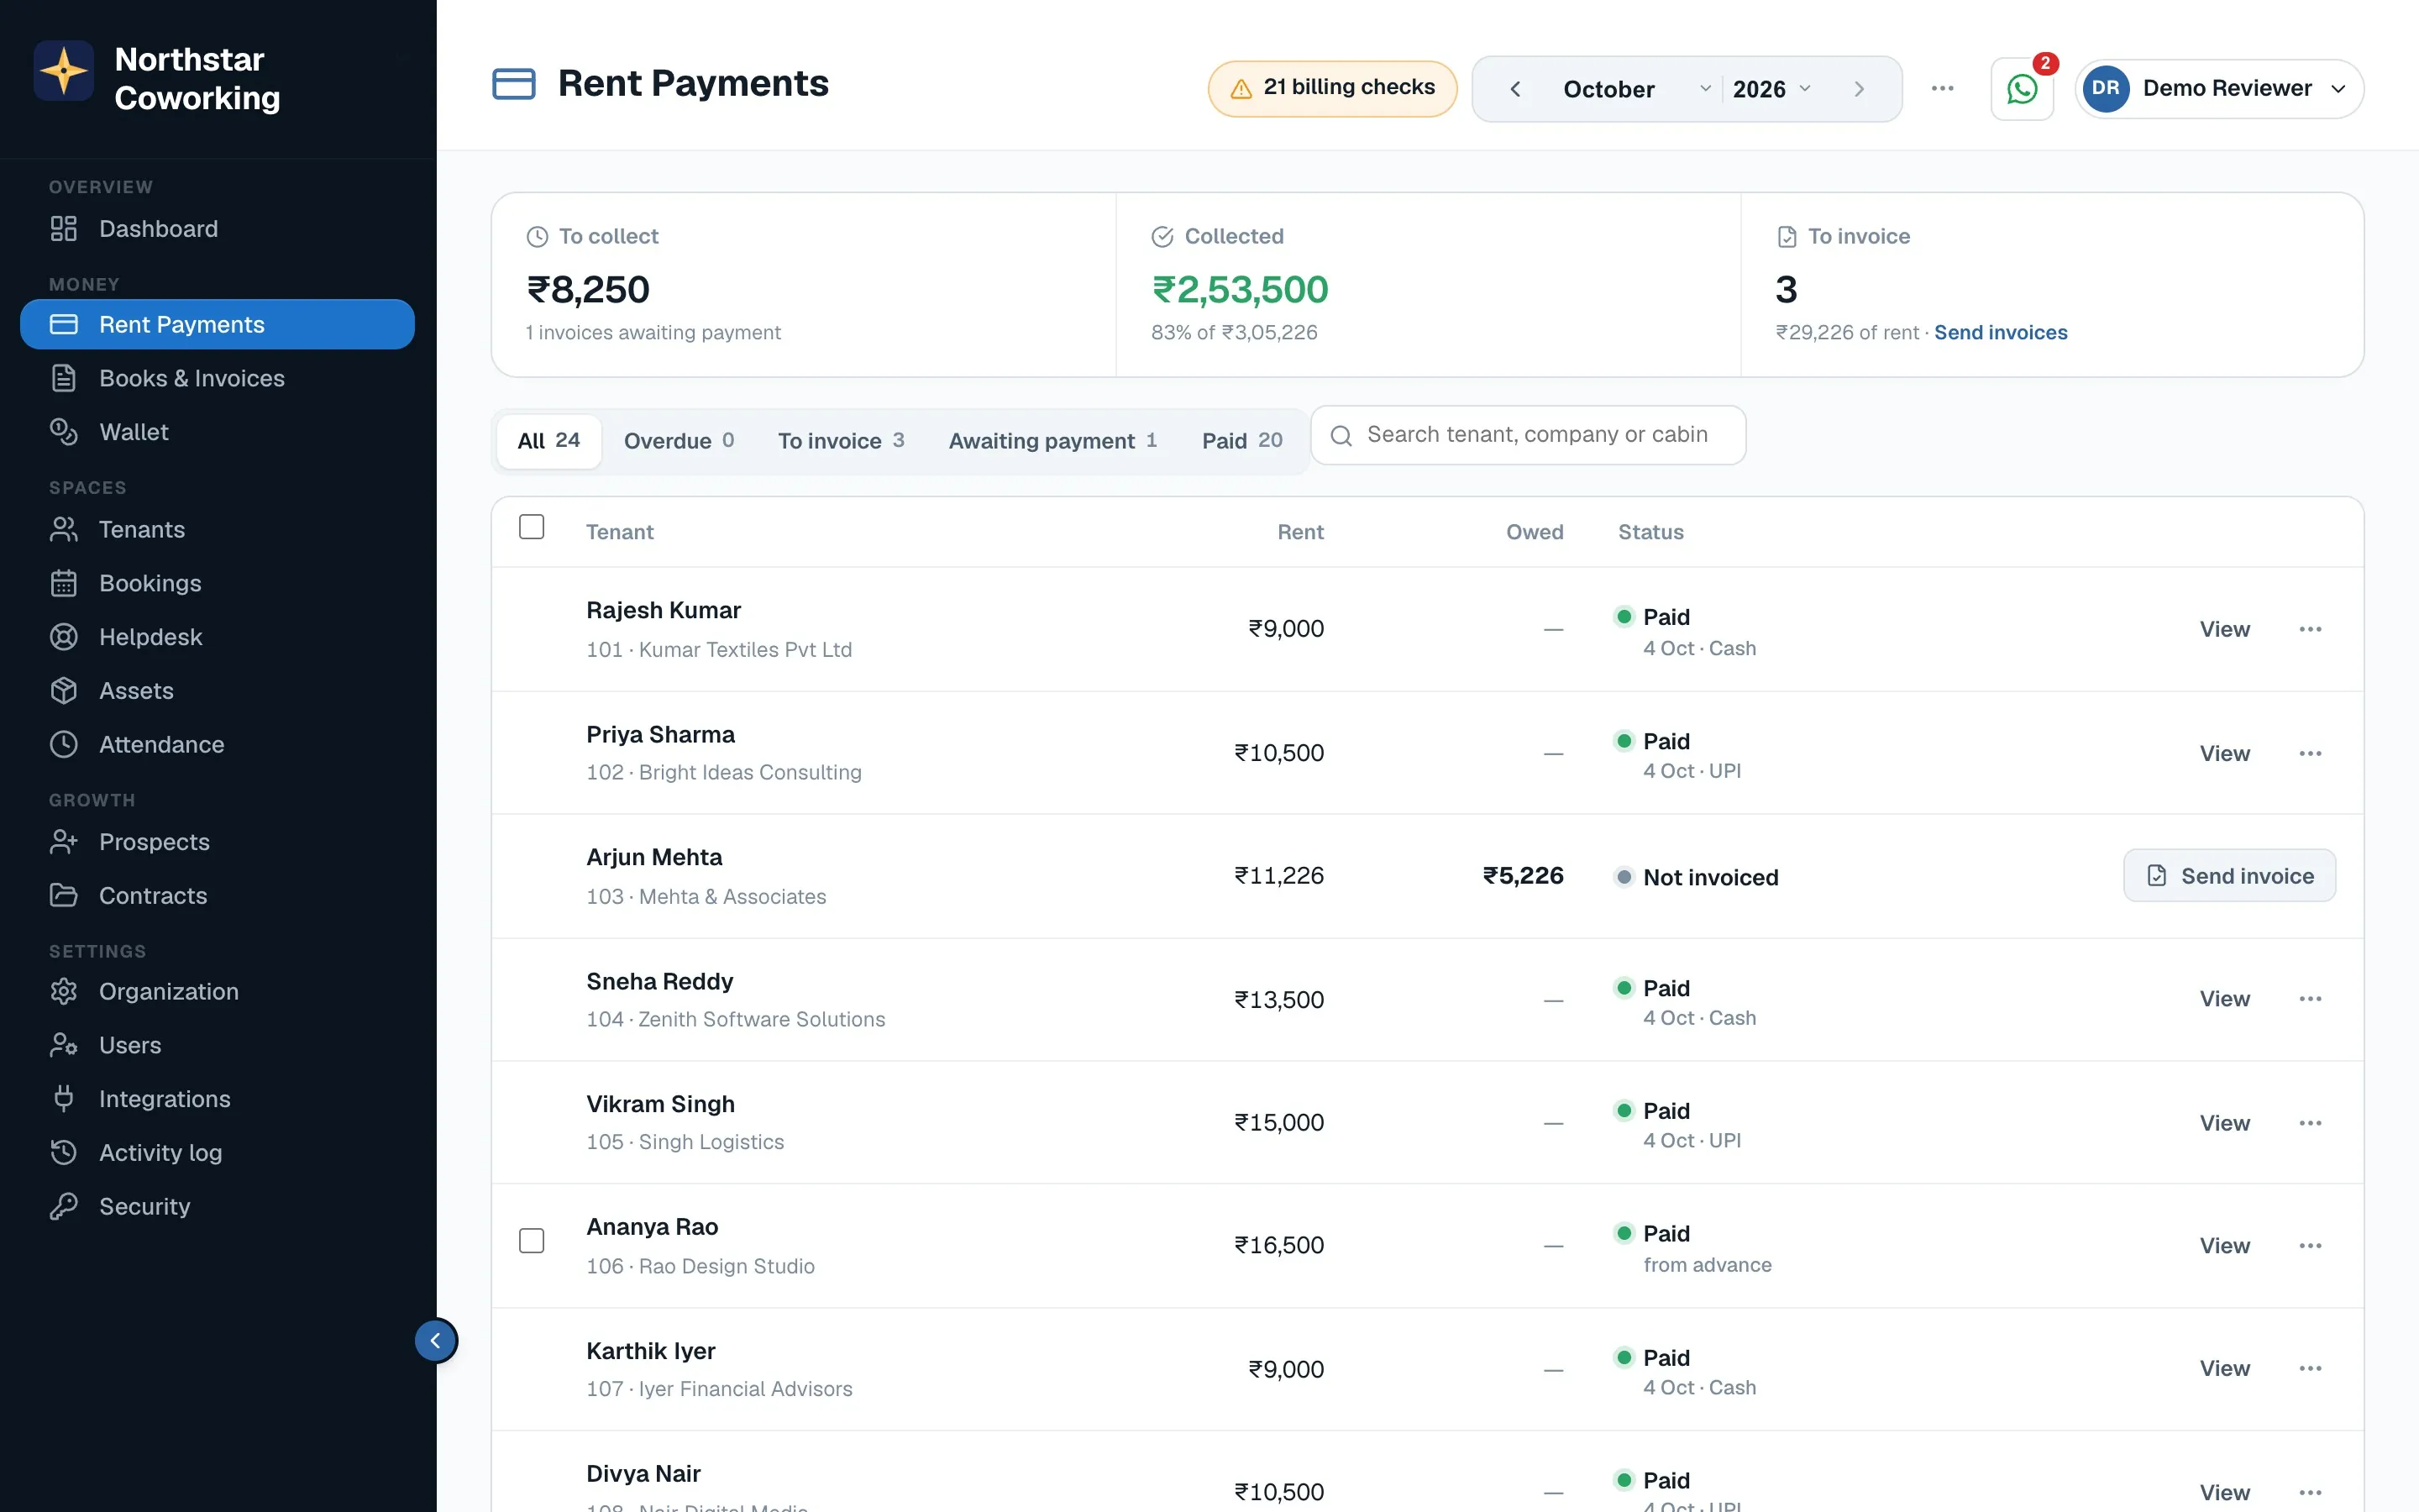
Task: Open Books & Invoices in sidebar
Action: (217, 378)
